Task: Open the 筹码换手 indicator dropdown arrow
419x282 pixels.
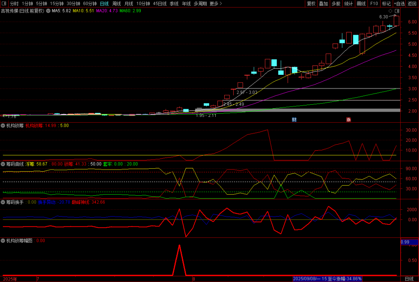Action: pos(3,202)
